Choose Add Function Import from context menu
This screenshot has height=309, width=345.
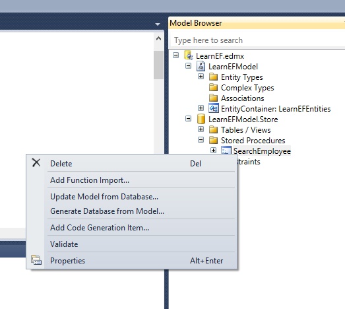tap(90, 180)
